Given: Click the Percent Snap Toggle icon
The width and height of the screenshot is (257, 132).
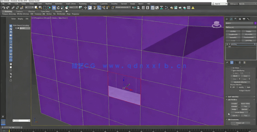Looking at the screenshot, I should 103,8.
